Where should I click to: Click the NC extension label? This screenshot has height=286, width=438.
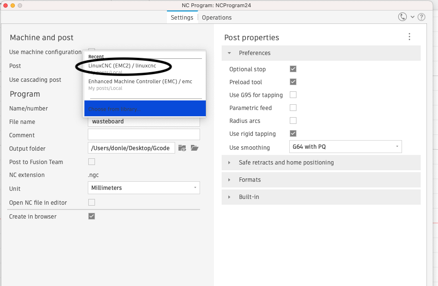click(x=27, y=175)
